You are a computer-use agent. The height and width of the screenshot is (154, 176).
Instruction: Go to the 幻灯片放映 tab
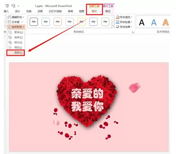[x=55, y=11]
